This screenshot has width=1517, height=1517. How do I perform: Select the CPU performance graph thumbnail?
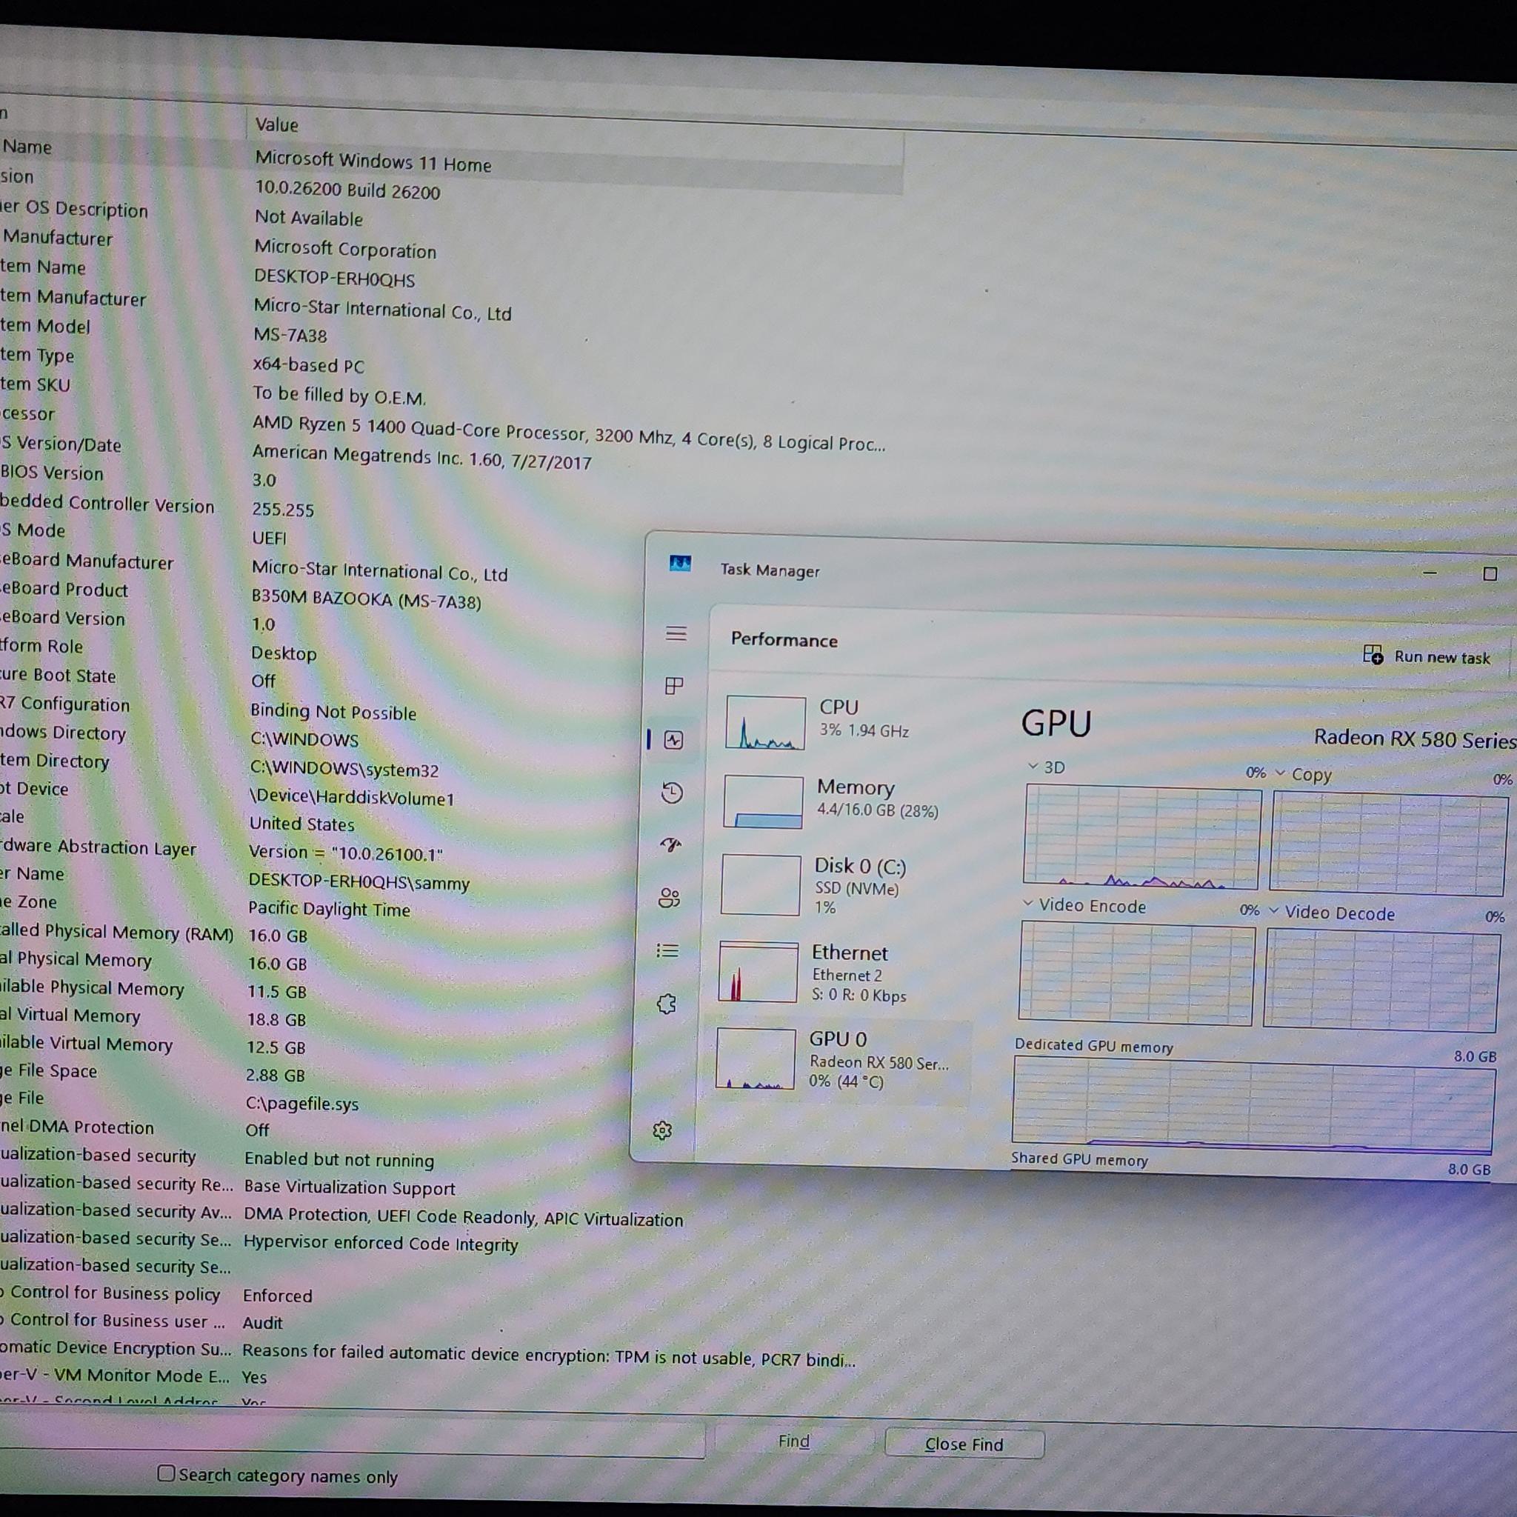(766, 722)
